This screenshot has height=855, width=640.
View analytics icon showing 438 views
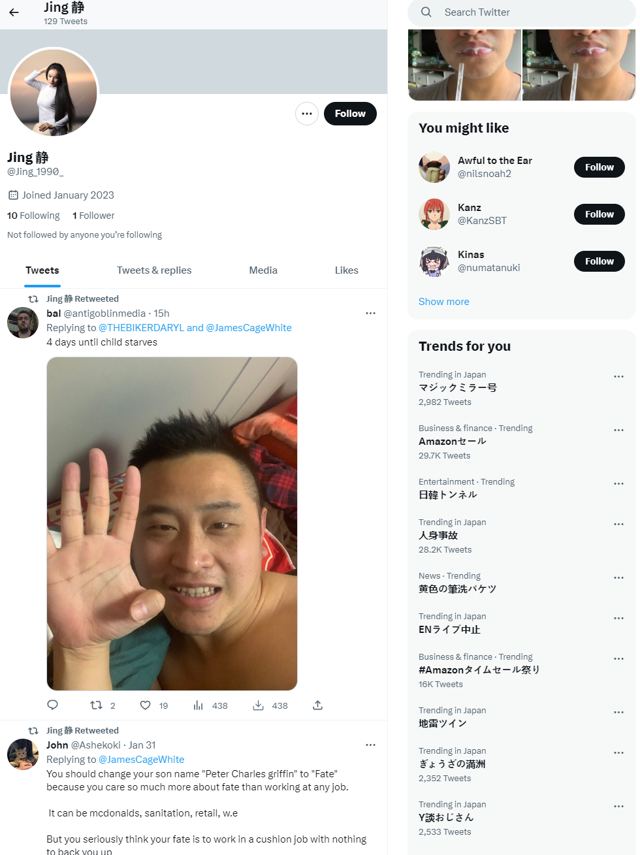click(x=199, y=705)
